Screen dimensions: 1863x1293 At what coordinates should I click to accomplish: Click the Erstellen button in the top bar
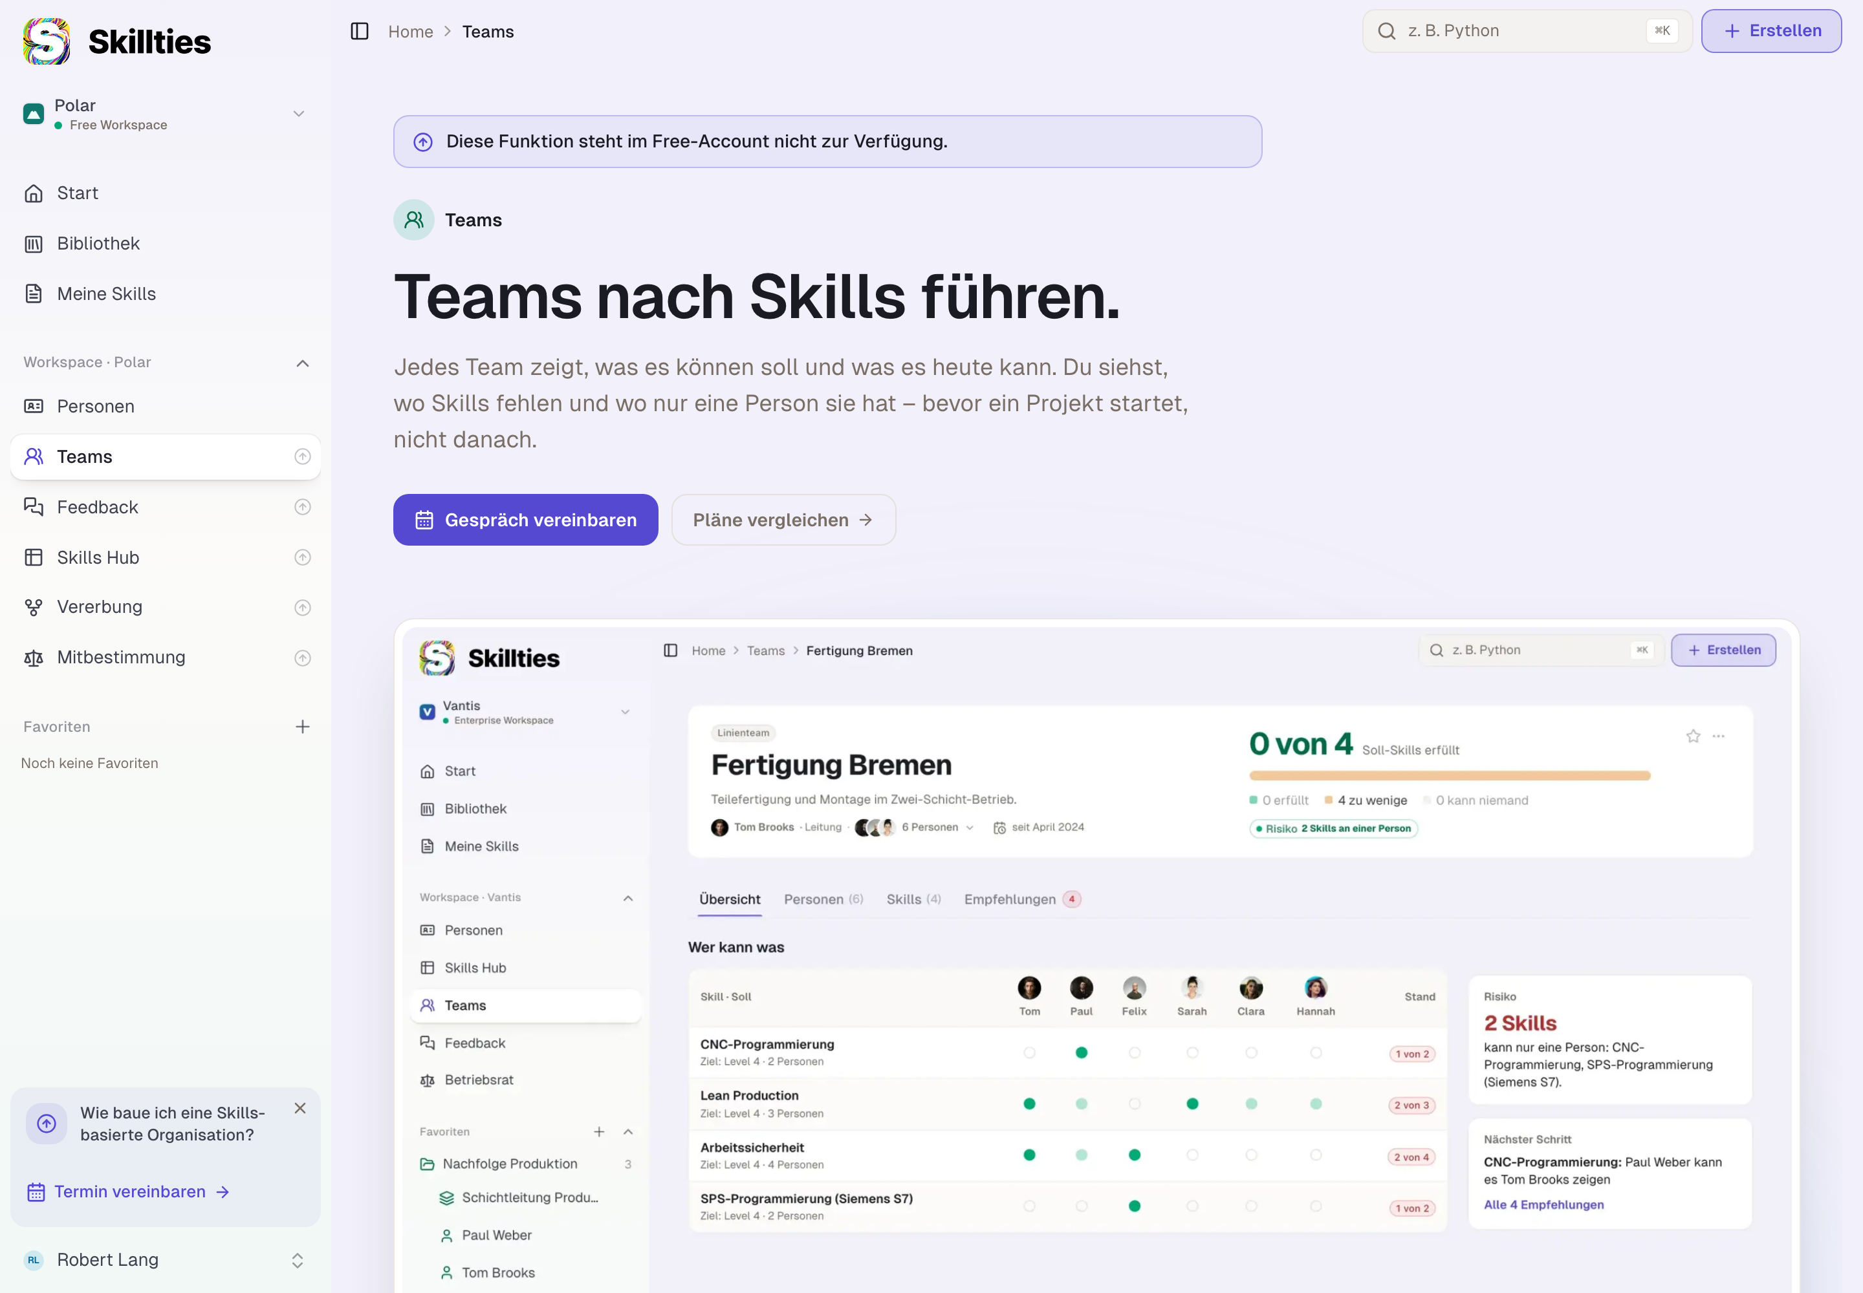pyautogui.click(x=1770, y=31)
